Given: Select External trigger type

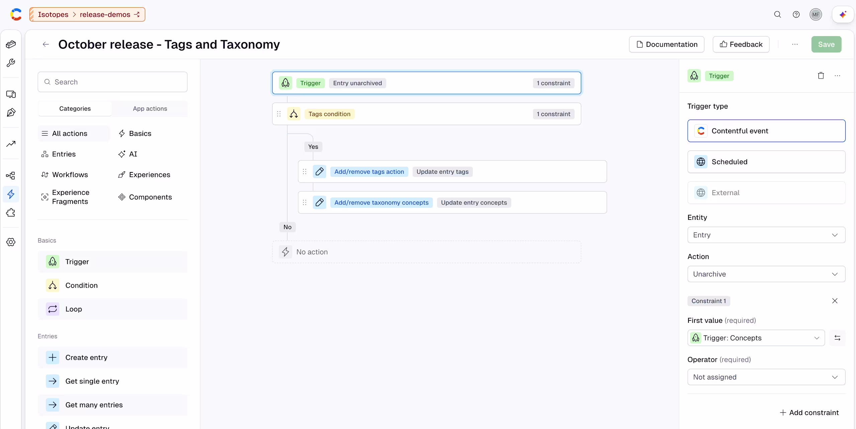Looking at the screenshot, I should click(766, 193).
